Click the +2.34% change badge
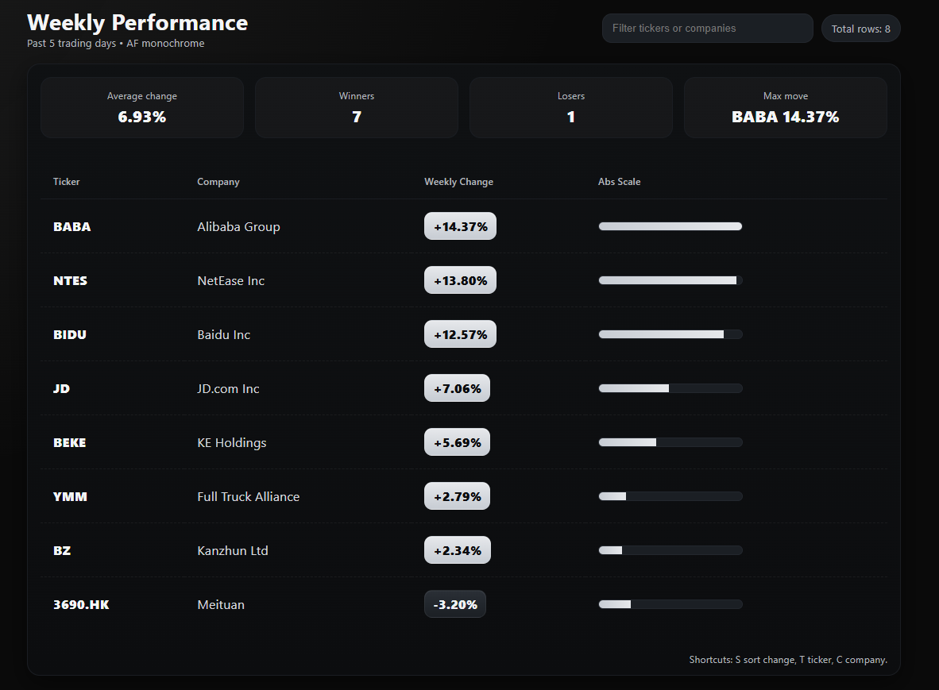Image resolution: width=939 pixels, height=690 pixels. [x=458, y=550]
